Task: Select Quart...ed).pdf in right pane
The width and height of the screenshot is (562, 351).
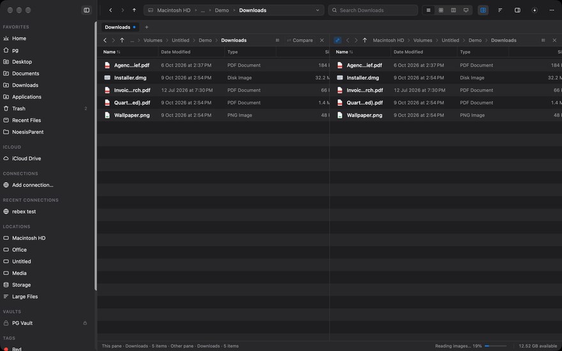Action: [x=446, y=103]
